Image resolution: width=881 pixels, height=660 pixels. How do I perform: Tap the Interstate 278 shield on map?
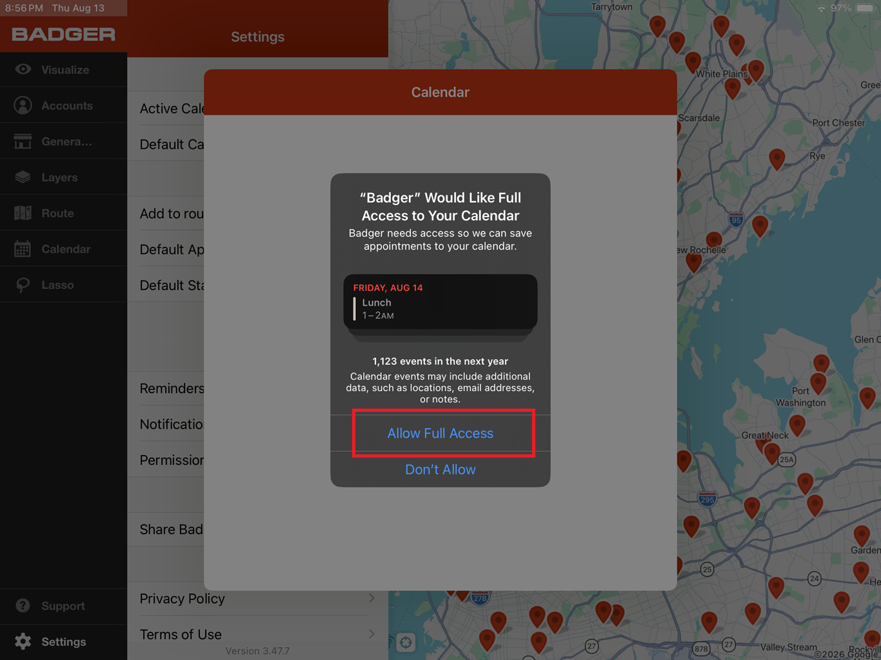click(480, 597)
